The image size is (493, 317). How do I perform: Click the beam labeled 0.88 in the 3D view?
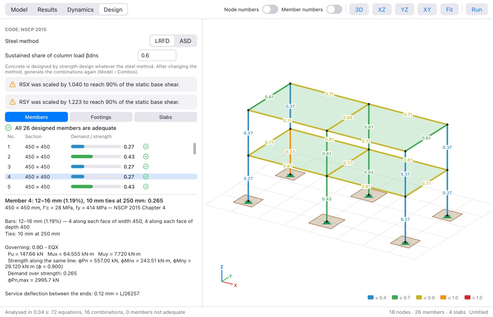click(x=348, y=117)
